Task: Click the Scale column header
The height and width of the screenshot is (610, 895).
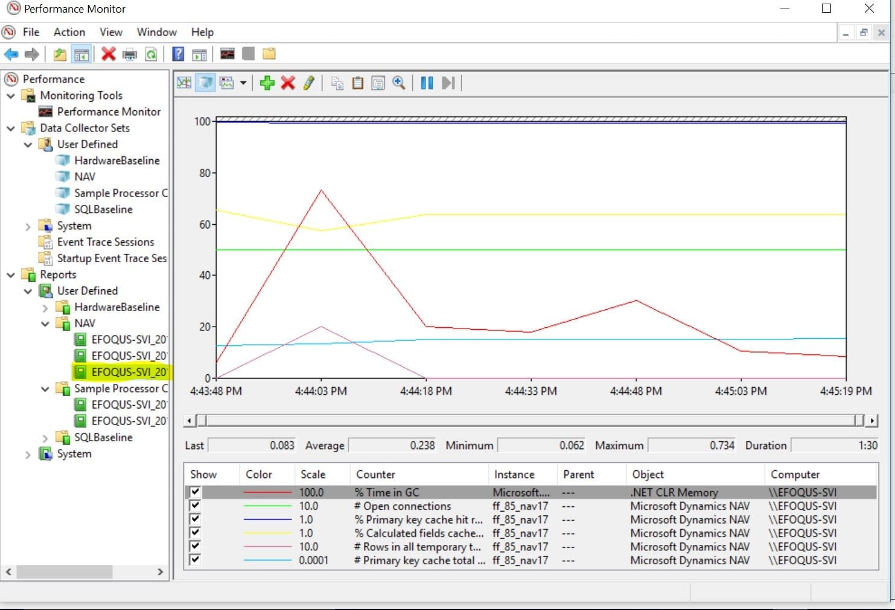Action: [x=322, y=474]
